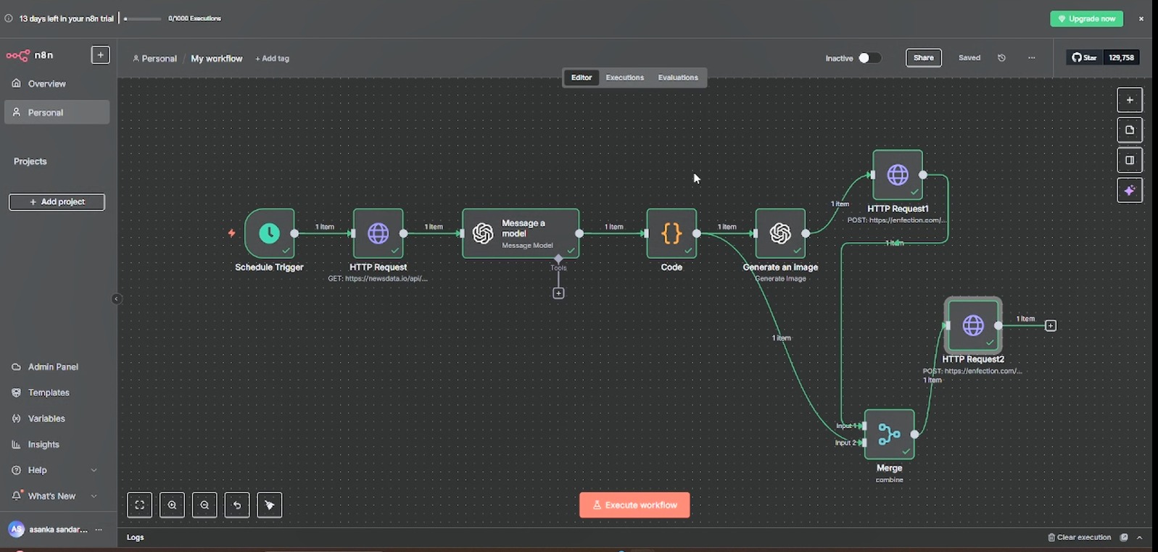Click the Upgrade now button
Screen dimensions: 1158x552
click(1085, 19)
